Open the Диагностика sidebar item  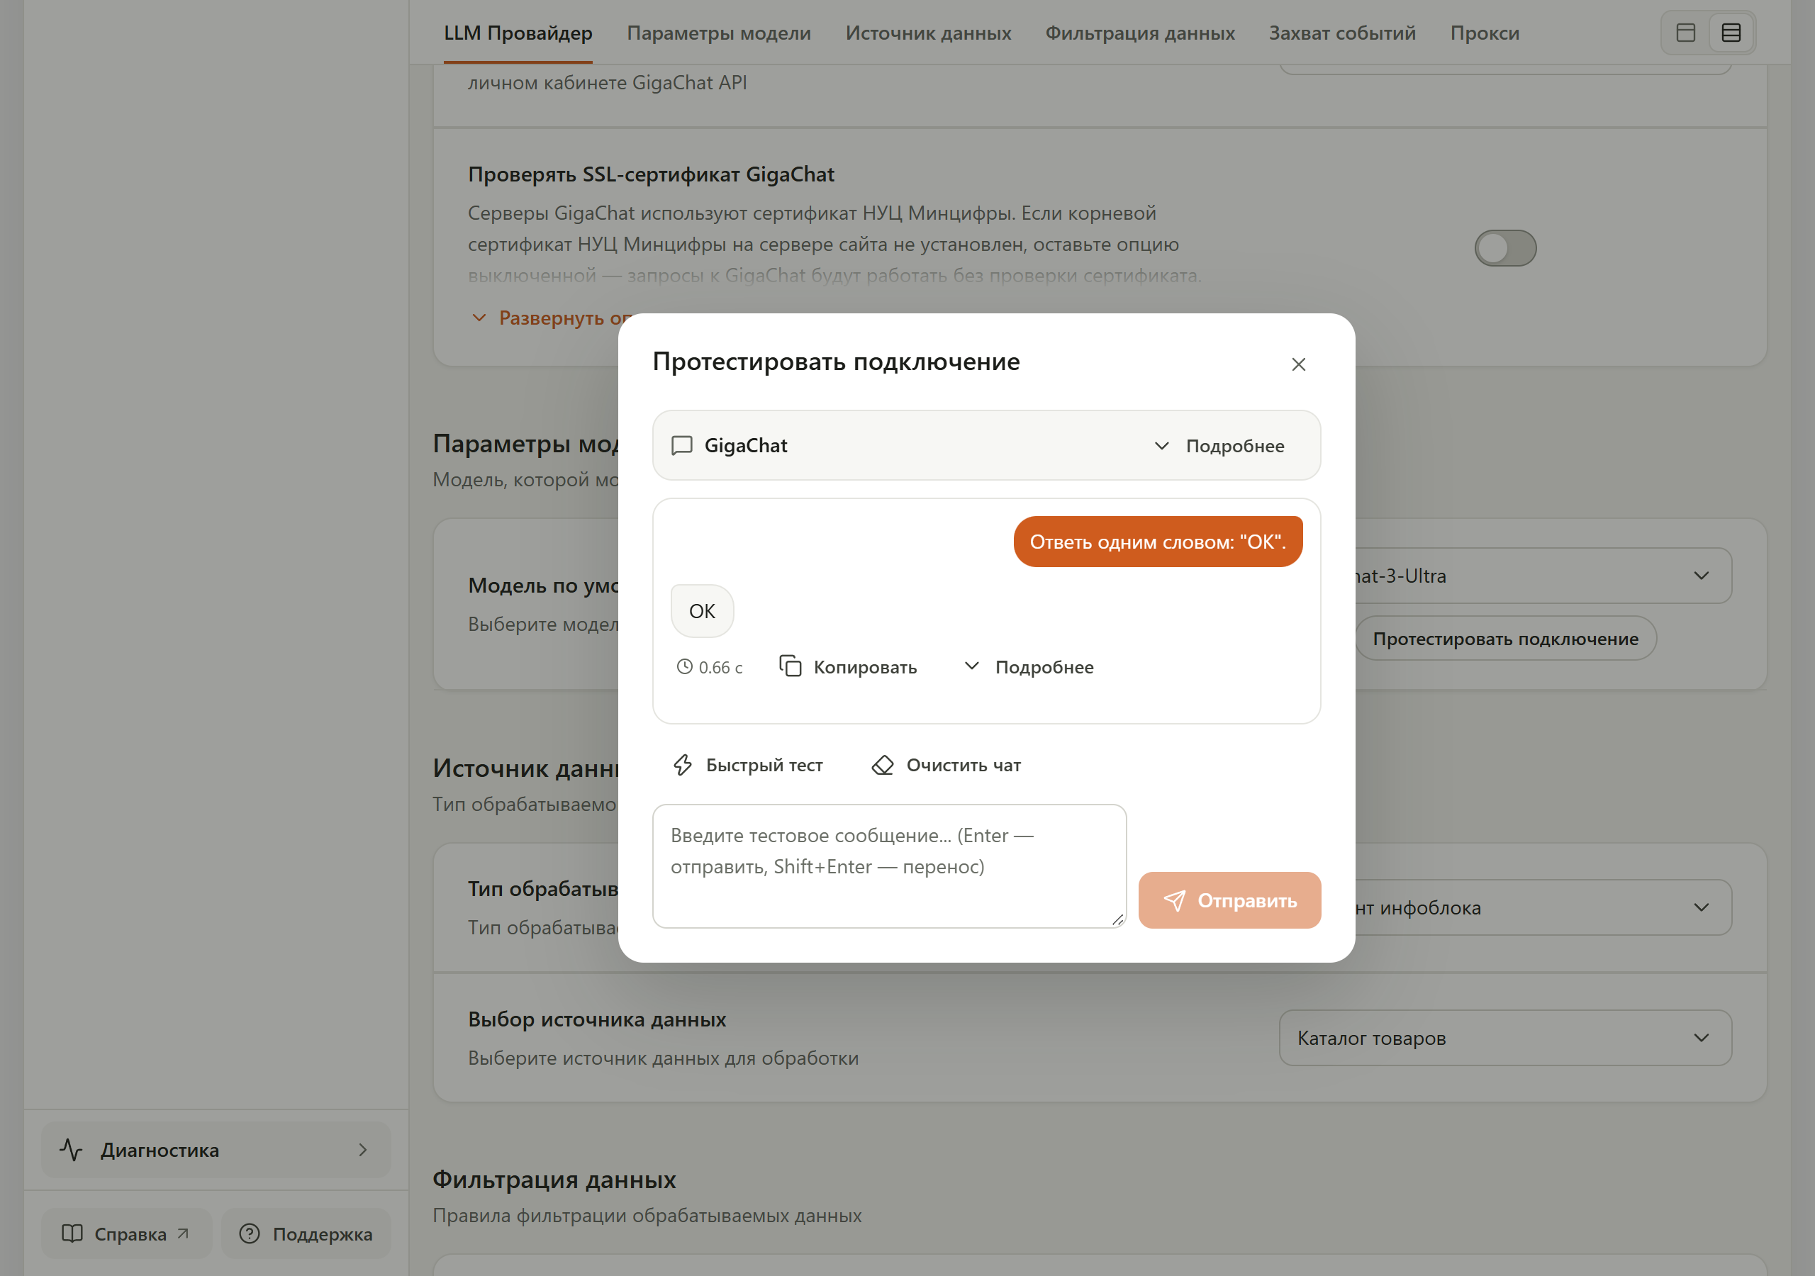click(216, 1150)
